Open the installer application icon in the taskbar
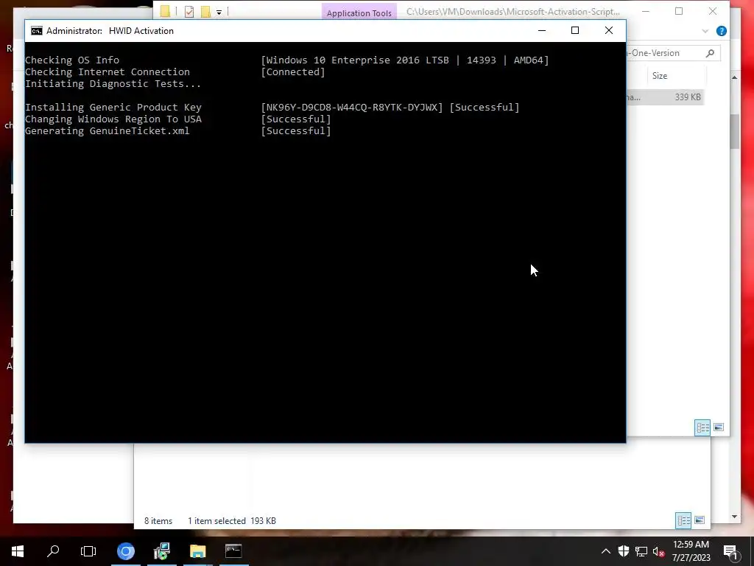The image size is (754, 566). [162, 551]
